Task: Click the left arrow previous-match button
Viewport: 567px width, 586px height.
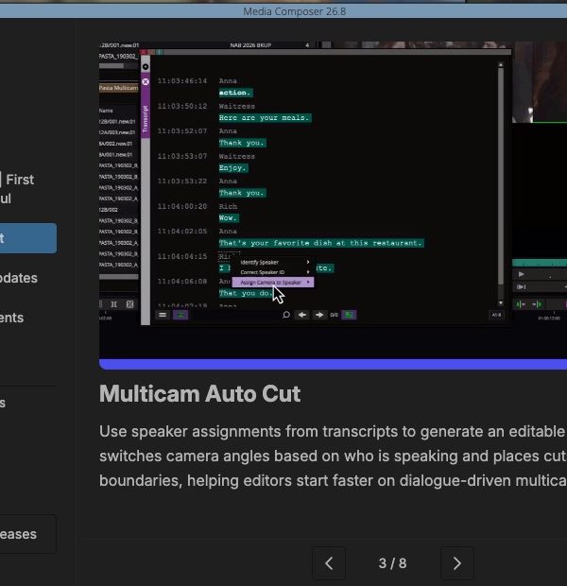Action: [x=302, y=315]
